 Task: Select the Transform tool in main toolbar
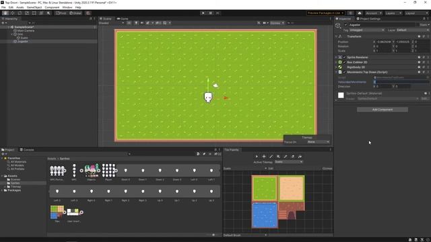tap(41, 13)
